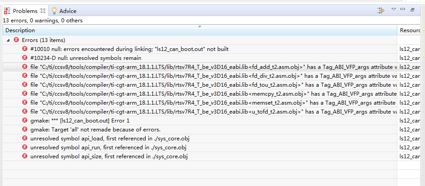Select the Problems tab
Viewport: 425px width, 186px height.
[25, 11]
